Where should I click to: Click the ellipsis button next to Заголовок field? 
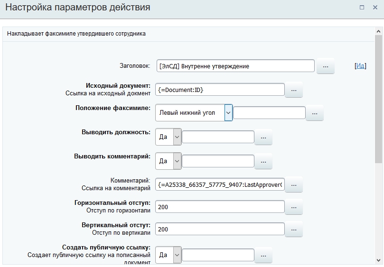point(325,67)
